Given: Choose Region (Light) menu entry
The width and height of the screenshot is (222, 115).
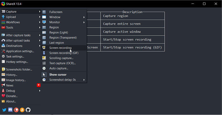Looking at the screenshot, I should tap(64, 33).
